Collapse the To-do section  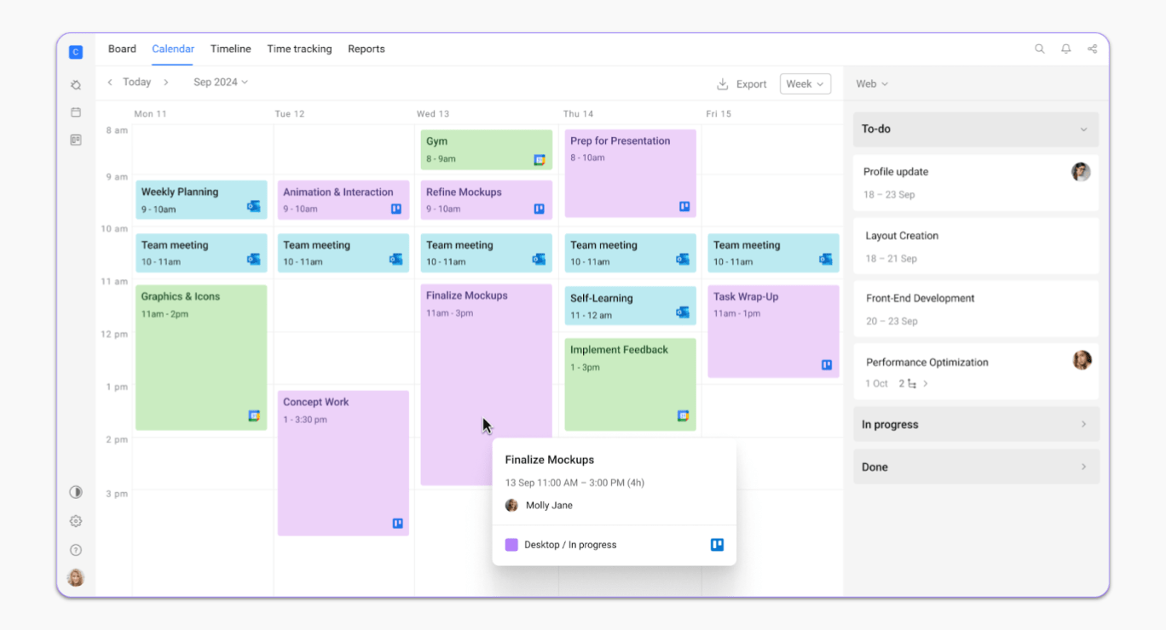[1083, 129]
